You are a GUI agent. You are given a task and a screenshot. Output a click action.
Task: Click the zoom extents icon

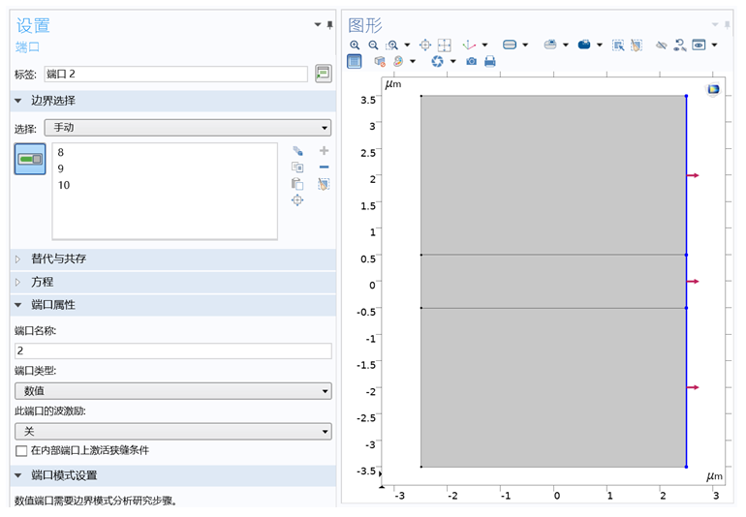click(x=445, y=46)
